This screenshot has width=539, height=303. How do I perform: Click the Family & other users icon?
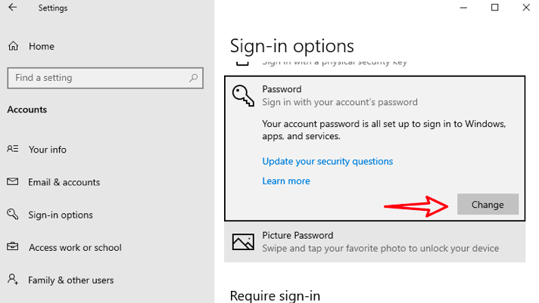pyautogui.click(x=13, y=280)
